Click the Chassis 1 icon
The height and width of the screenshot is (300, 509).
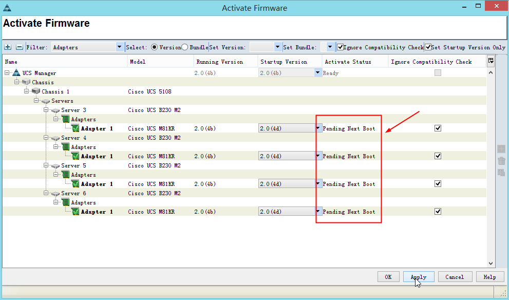pyautogui.click(x=36, y=91)
